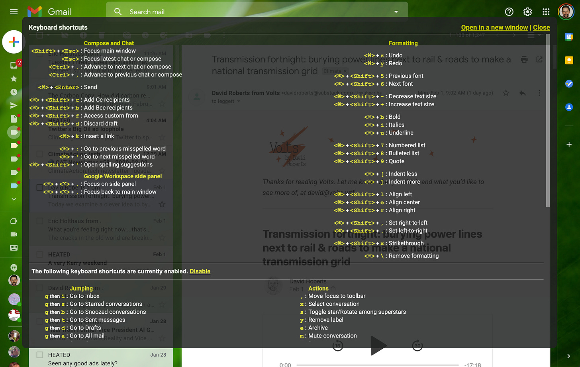The image size is (580, 367).
Task: Open the Google apps grid
Action: click(x=546, y=12)
